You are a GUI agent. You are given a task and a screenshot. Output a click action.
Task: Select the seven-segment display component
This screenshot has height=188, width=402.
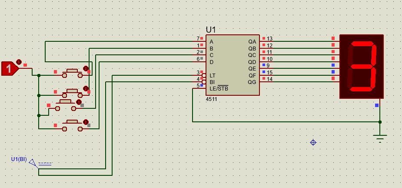pos(362,67)
